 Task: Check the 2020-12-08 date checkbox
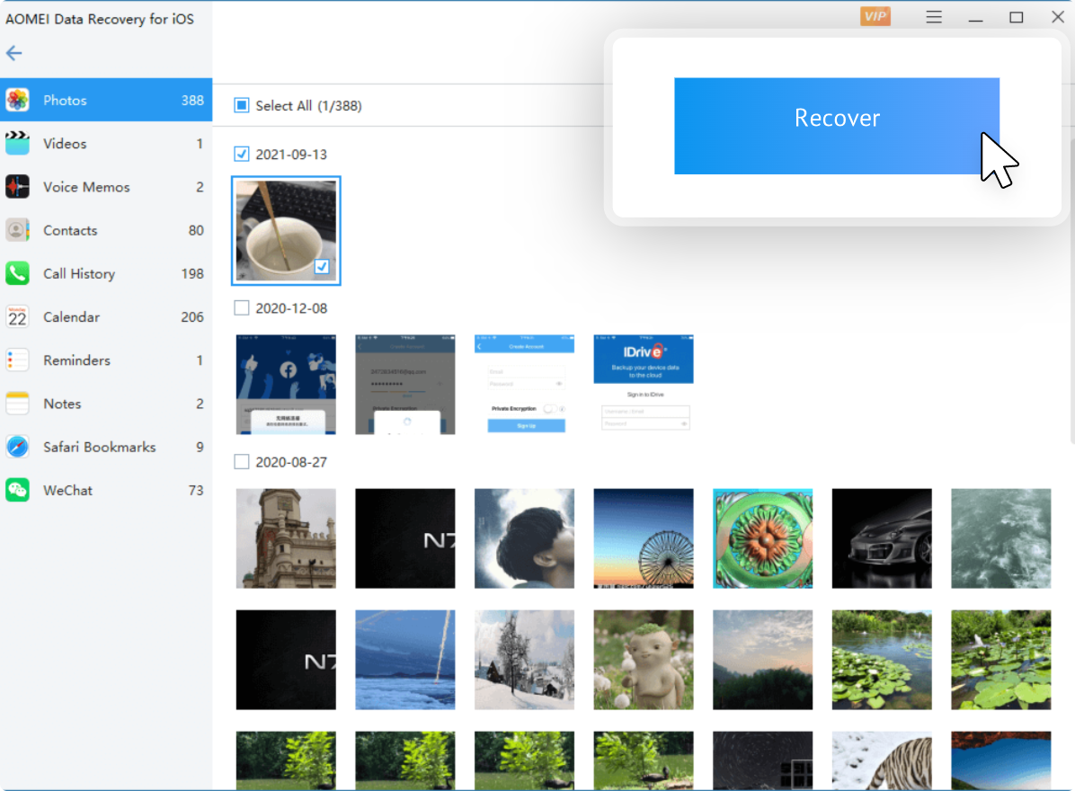(x=241, y=308)
